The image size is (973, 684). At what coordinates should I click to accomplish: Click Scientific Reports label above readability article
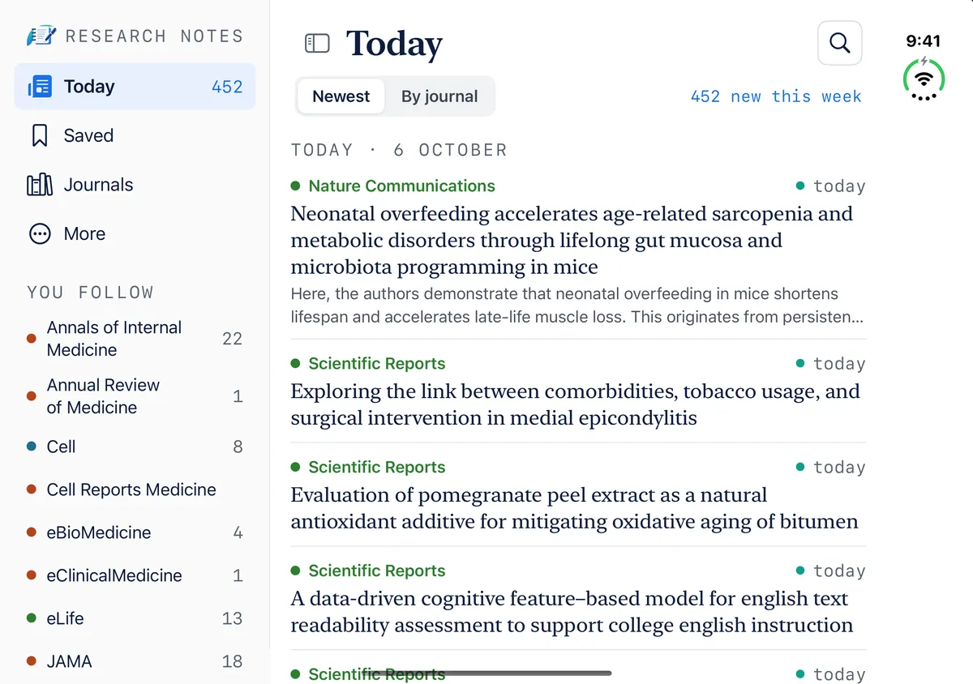coord(377,571)
